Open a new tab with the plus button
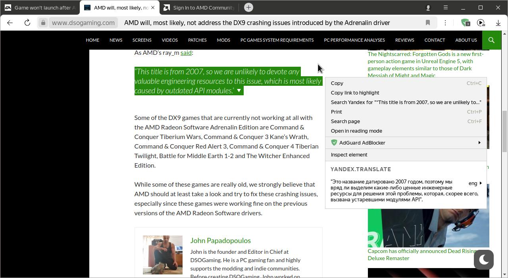 tap(248, 7)
